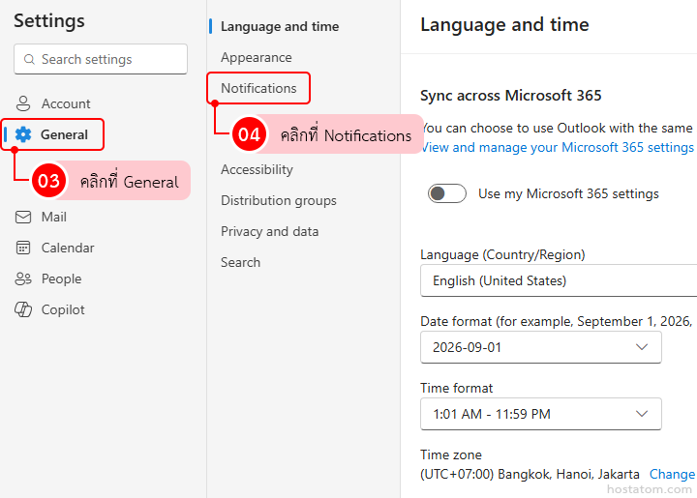
Task: Click the search magnifier icon
Action: [x=29, y=59]
